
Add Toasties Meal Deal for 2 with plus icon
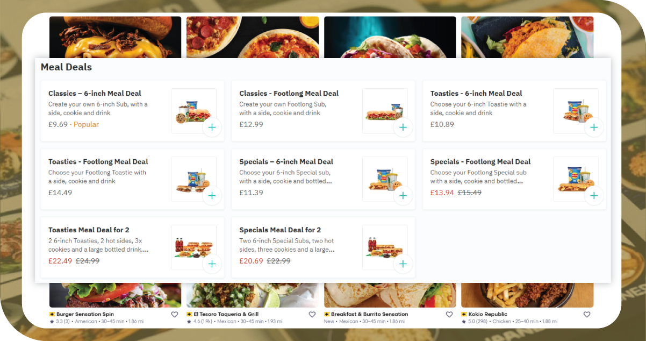click(212, 264)
